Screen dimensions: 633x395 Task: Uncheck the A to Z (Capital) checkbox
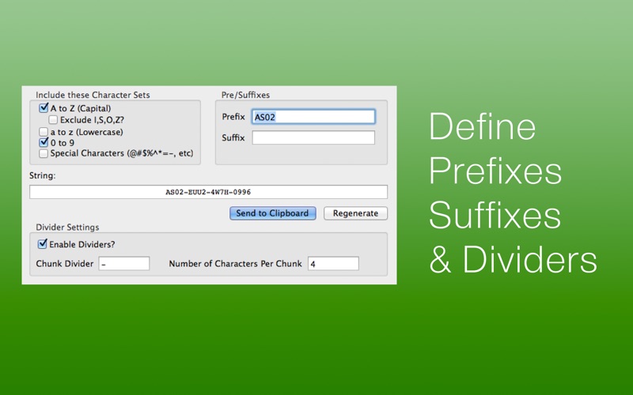[44, 108]
